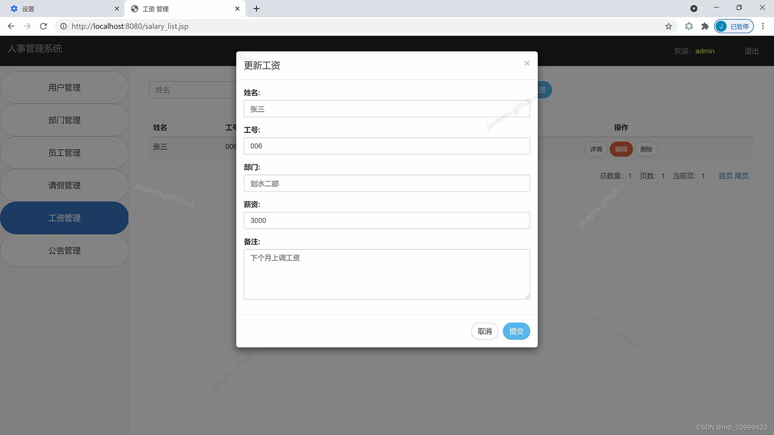The height and width of the screenshot is (435, 774).
Task: Click the 已暂停 profile avatar
Action: [x=734, y=26]
